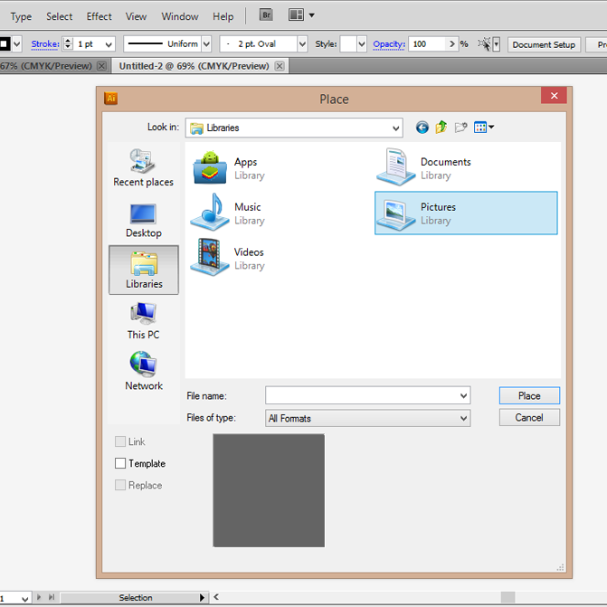Click the gray preview thumbnail area

click(269, 490)
